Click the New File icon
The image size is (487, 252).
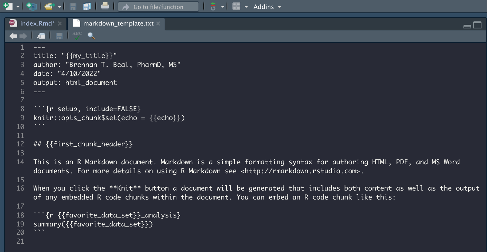point(8,6)
